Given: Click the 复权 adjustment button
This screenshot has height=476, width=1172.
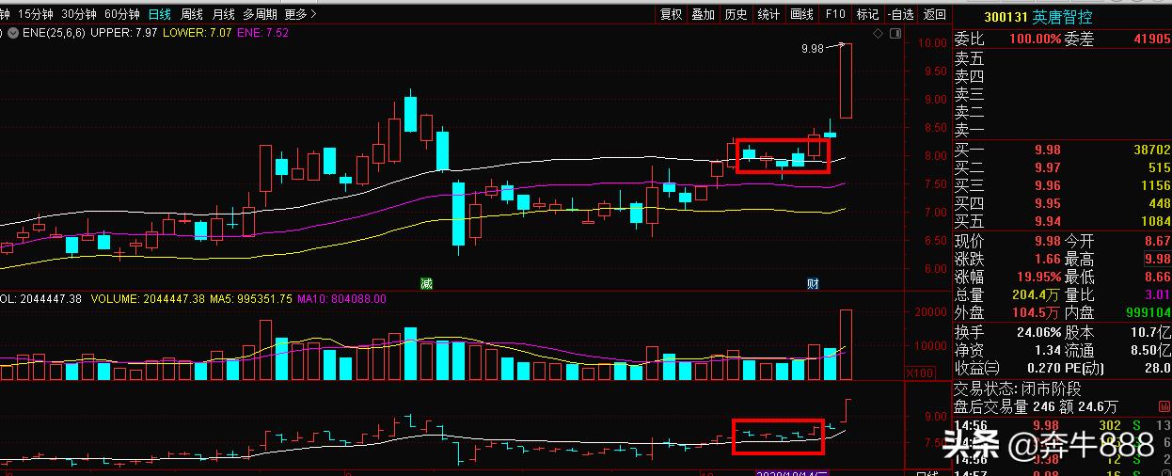Looking at the screenshot, I should click(671, 14).
